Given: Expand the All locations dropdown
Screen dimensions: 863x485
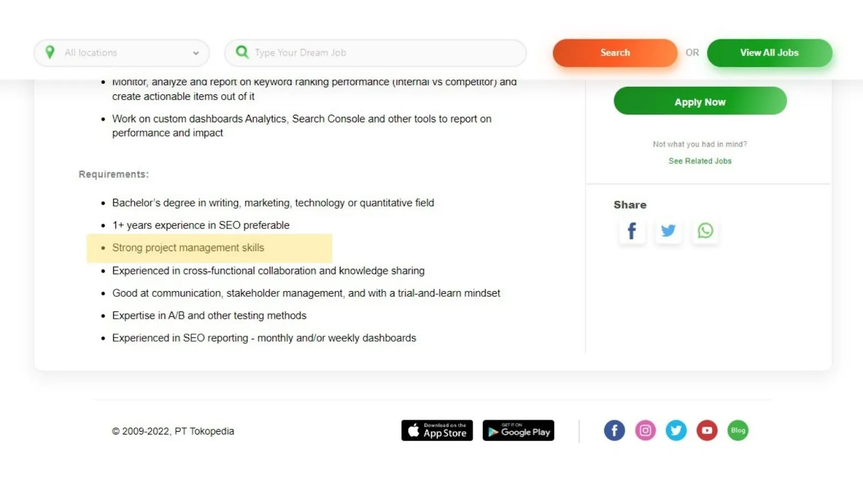Looking at the screenshot, I should (121, 52).
